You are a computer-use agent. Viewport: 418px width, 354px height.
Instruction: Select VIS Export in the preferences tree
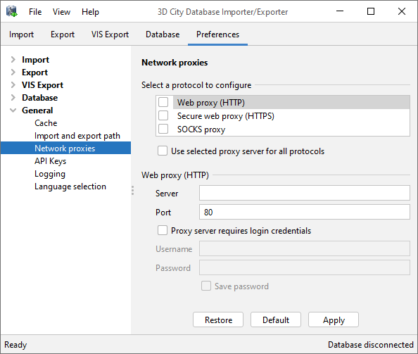[x=42, y=84]
